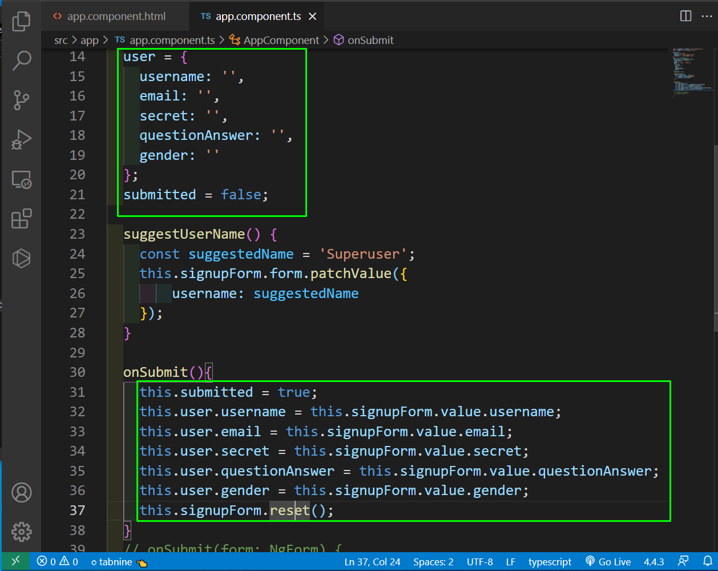This screenshot has width=718, height=571.
Task: Open the remote window indicator
Action: (16, 561)
